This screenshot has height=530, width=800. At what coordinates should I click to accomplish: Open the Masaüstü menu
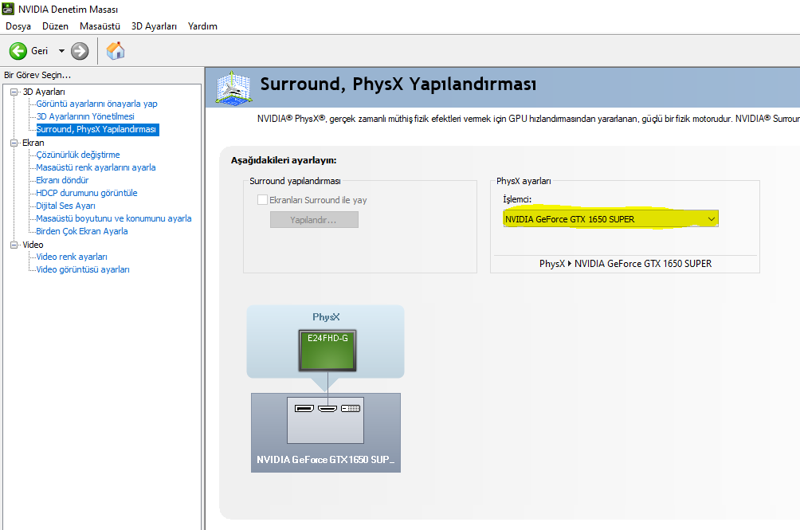(100, 26)
